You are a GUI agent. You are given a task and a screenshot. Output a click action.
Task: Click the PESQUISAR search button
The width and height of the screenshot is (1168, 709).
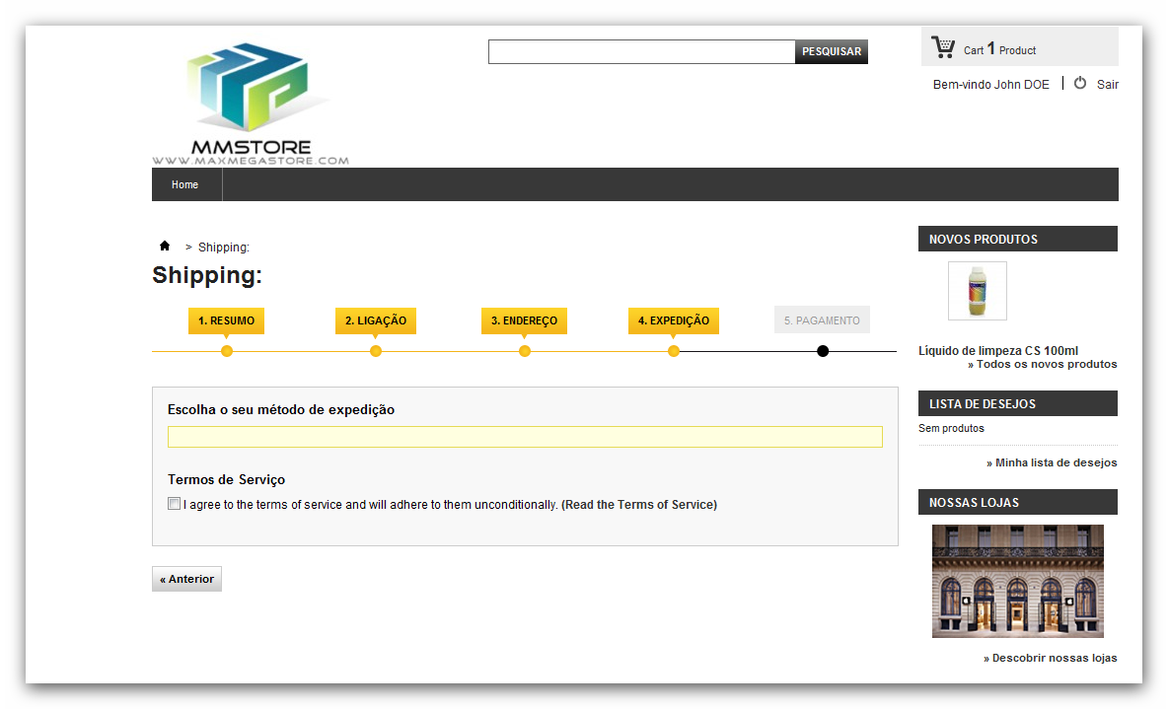[x=832, y=51]
